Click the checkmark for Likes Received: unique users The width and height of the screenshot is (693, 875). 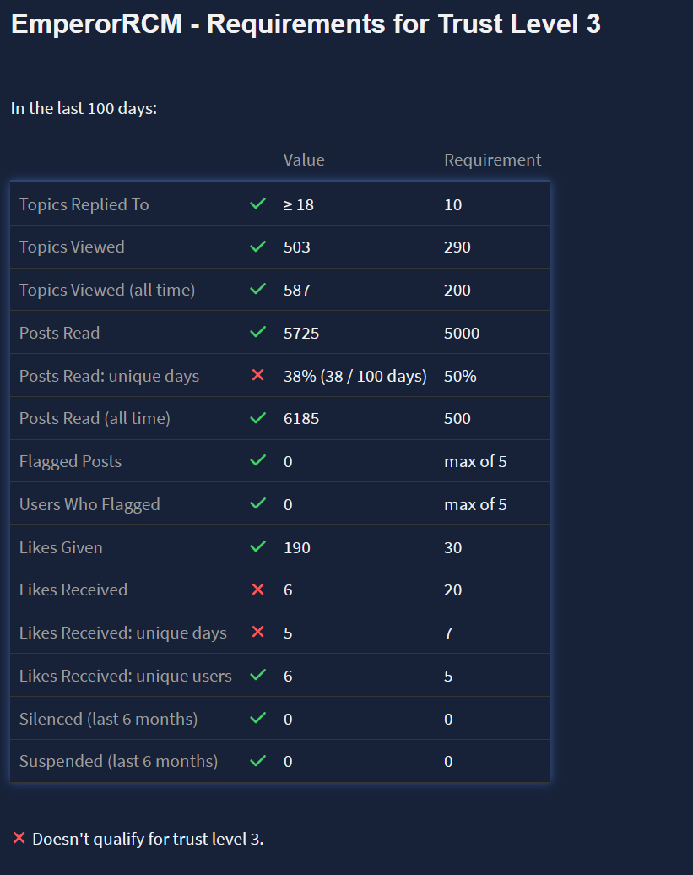coord(258,676)
